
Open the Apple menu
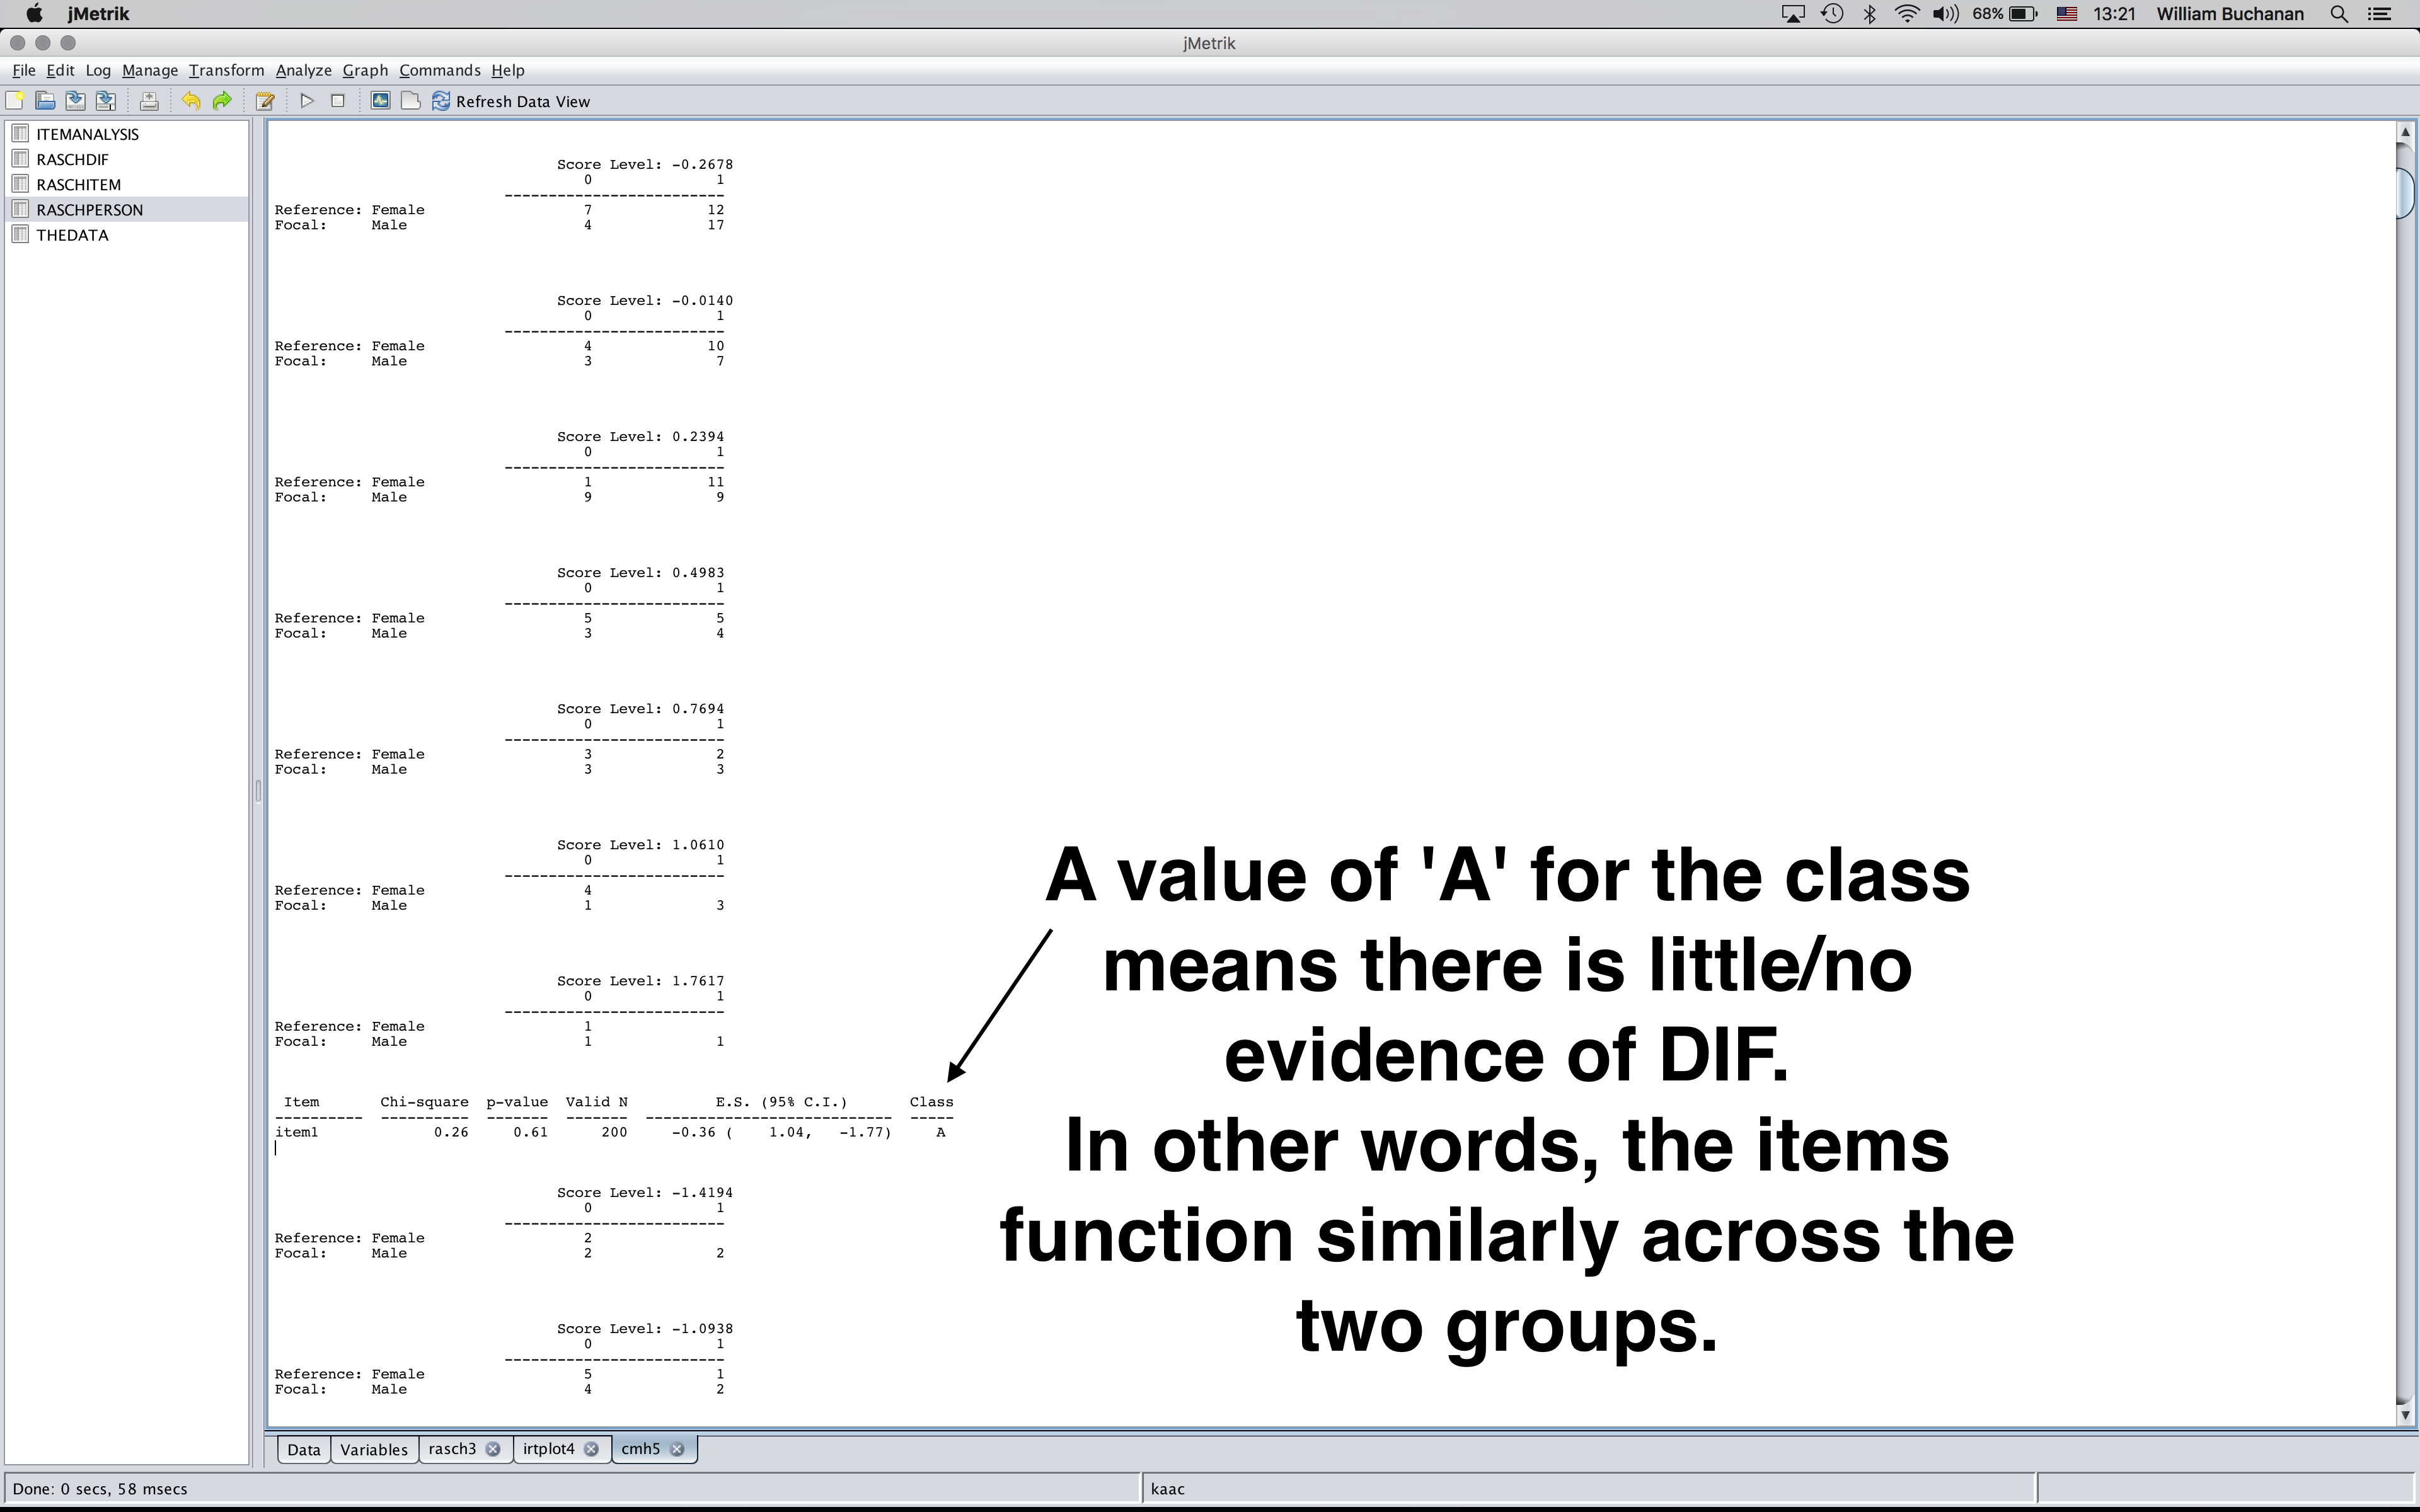coord(34,14)
